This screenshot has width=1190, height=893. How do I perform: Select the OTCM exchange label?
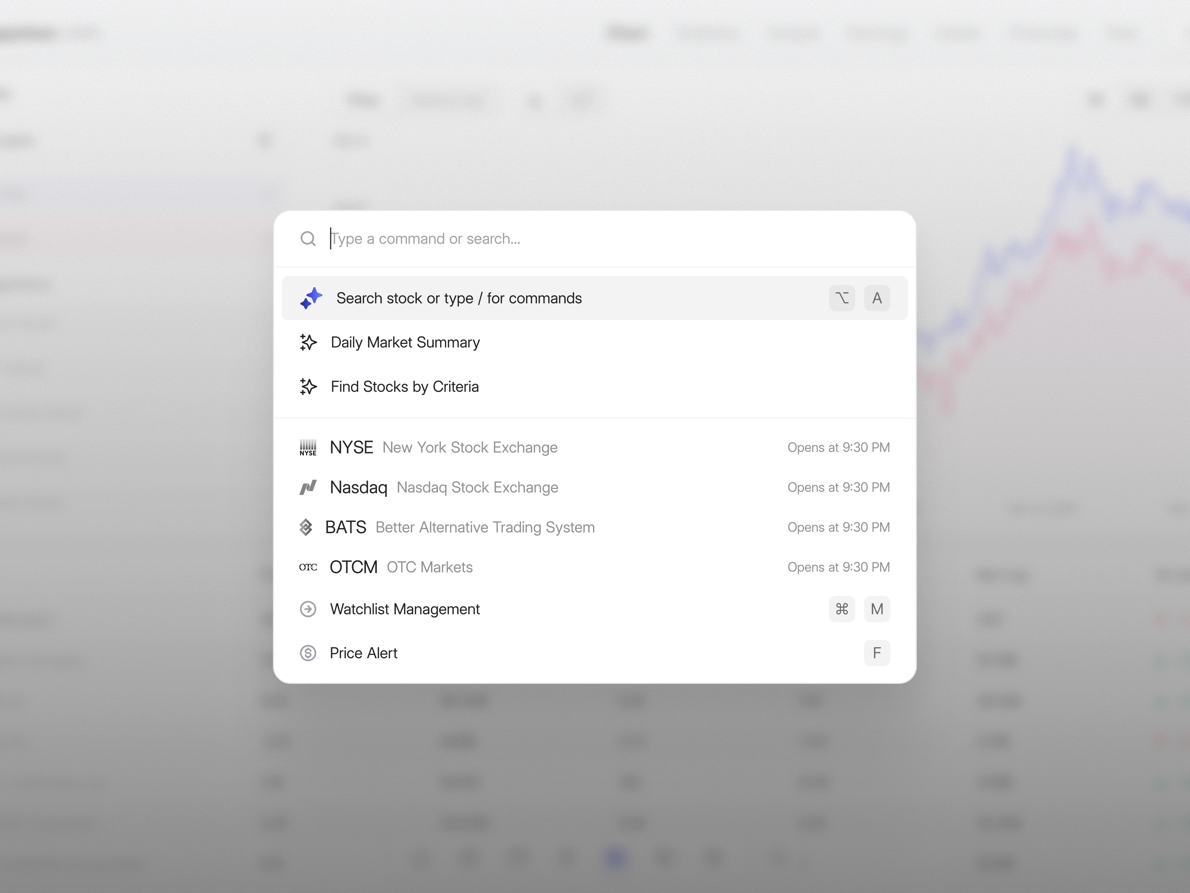(353, 567)
